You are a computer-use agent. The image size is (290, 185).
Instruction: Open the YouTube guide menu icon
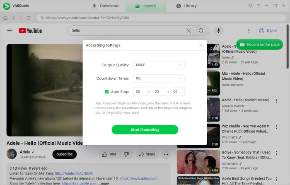click(10, 31)
